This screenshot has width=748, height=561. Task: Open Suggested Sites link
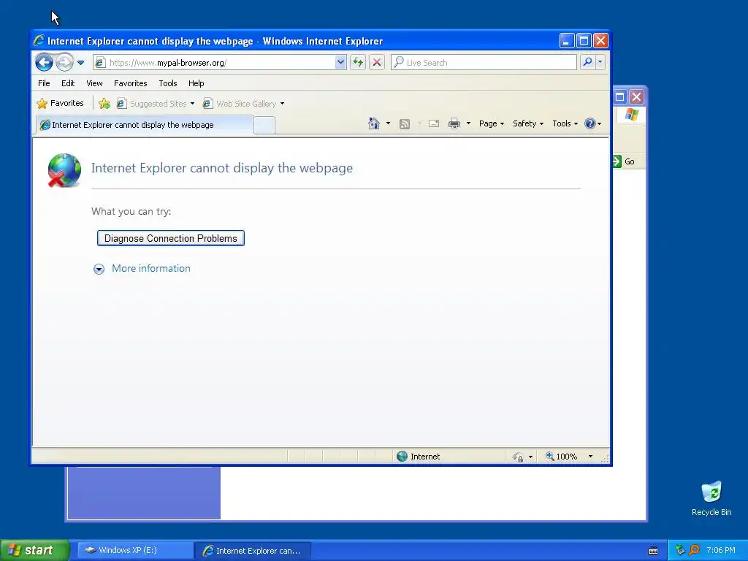pyautogui.click(x=156, y=104)
